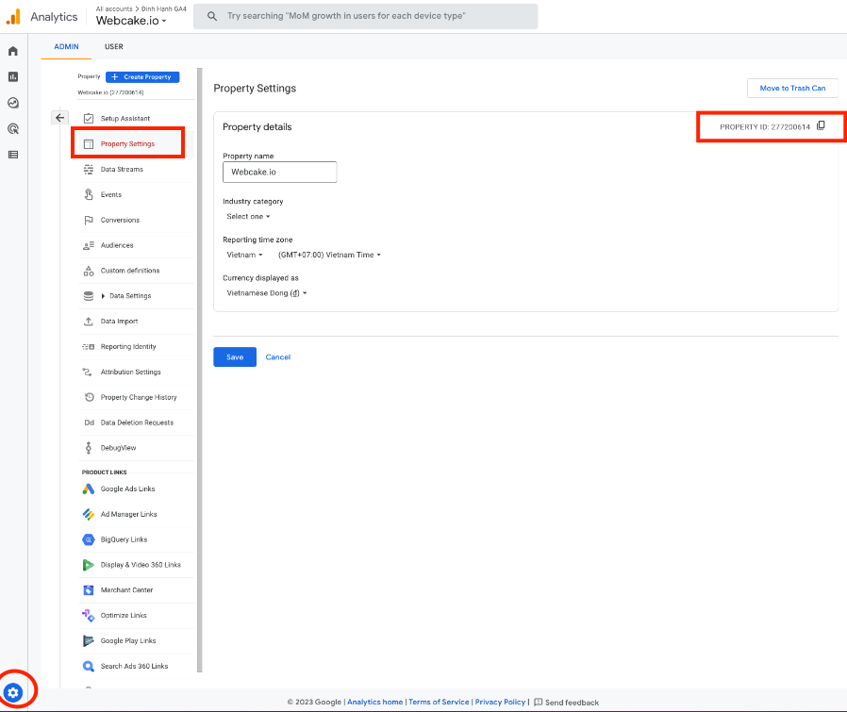Open Audiences menu item

pos(117,245)
